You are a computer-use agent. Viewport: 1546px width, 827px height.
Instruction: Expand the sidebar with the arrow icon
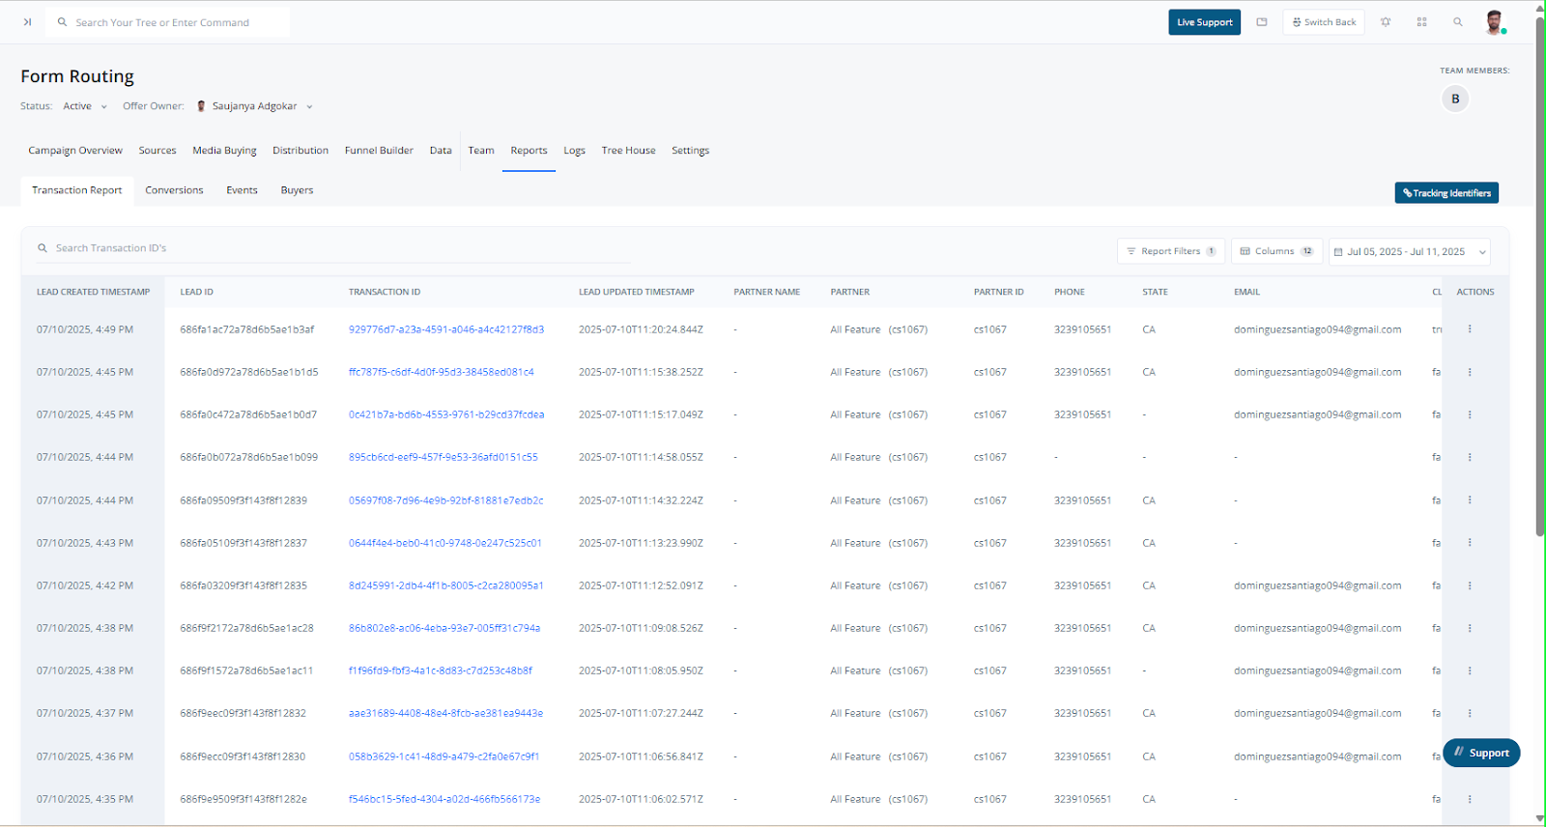coord(27,22)
